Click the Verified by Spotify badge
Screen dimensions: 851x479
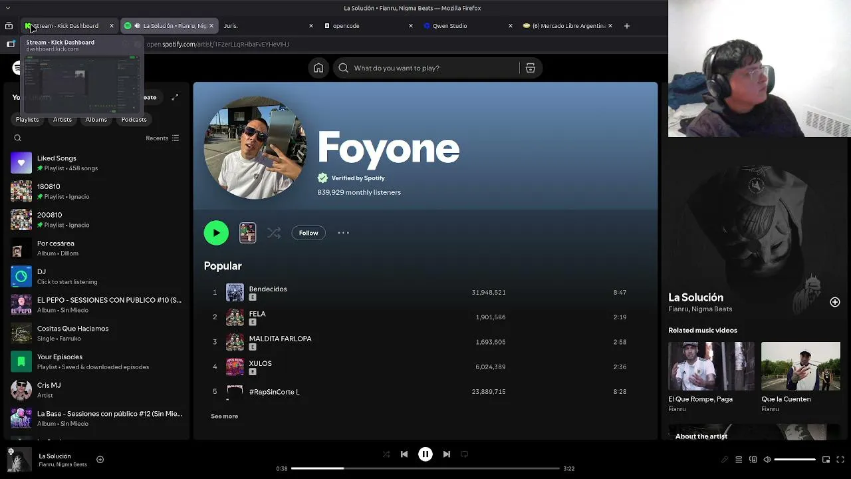tap(351, 178)
